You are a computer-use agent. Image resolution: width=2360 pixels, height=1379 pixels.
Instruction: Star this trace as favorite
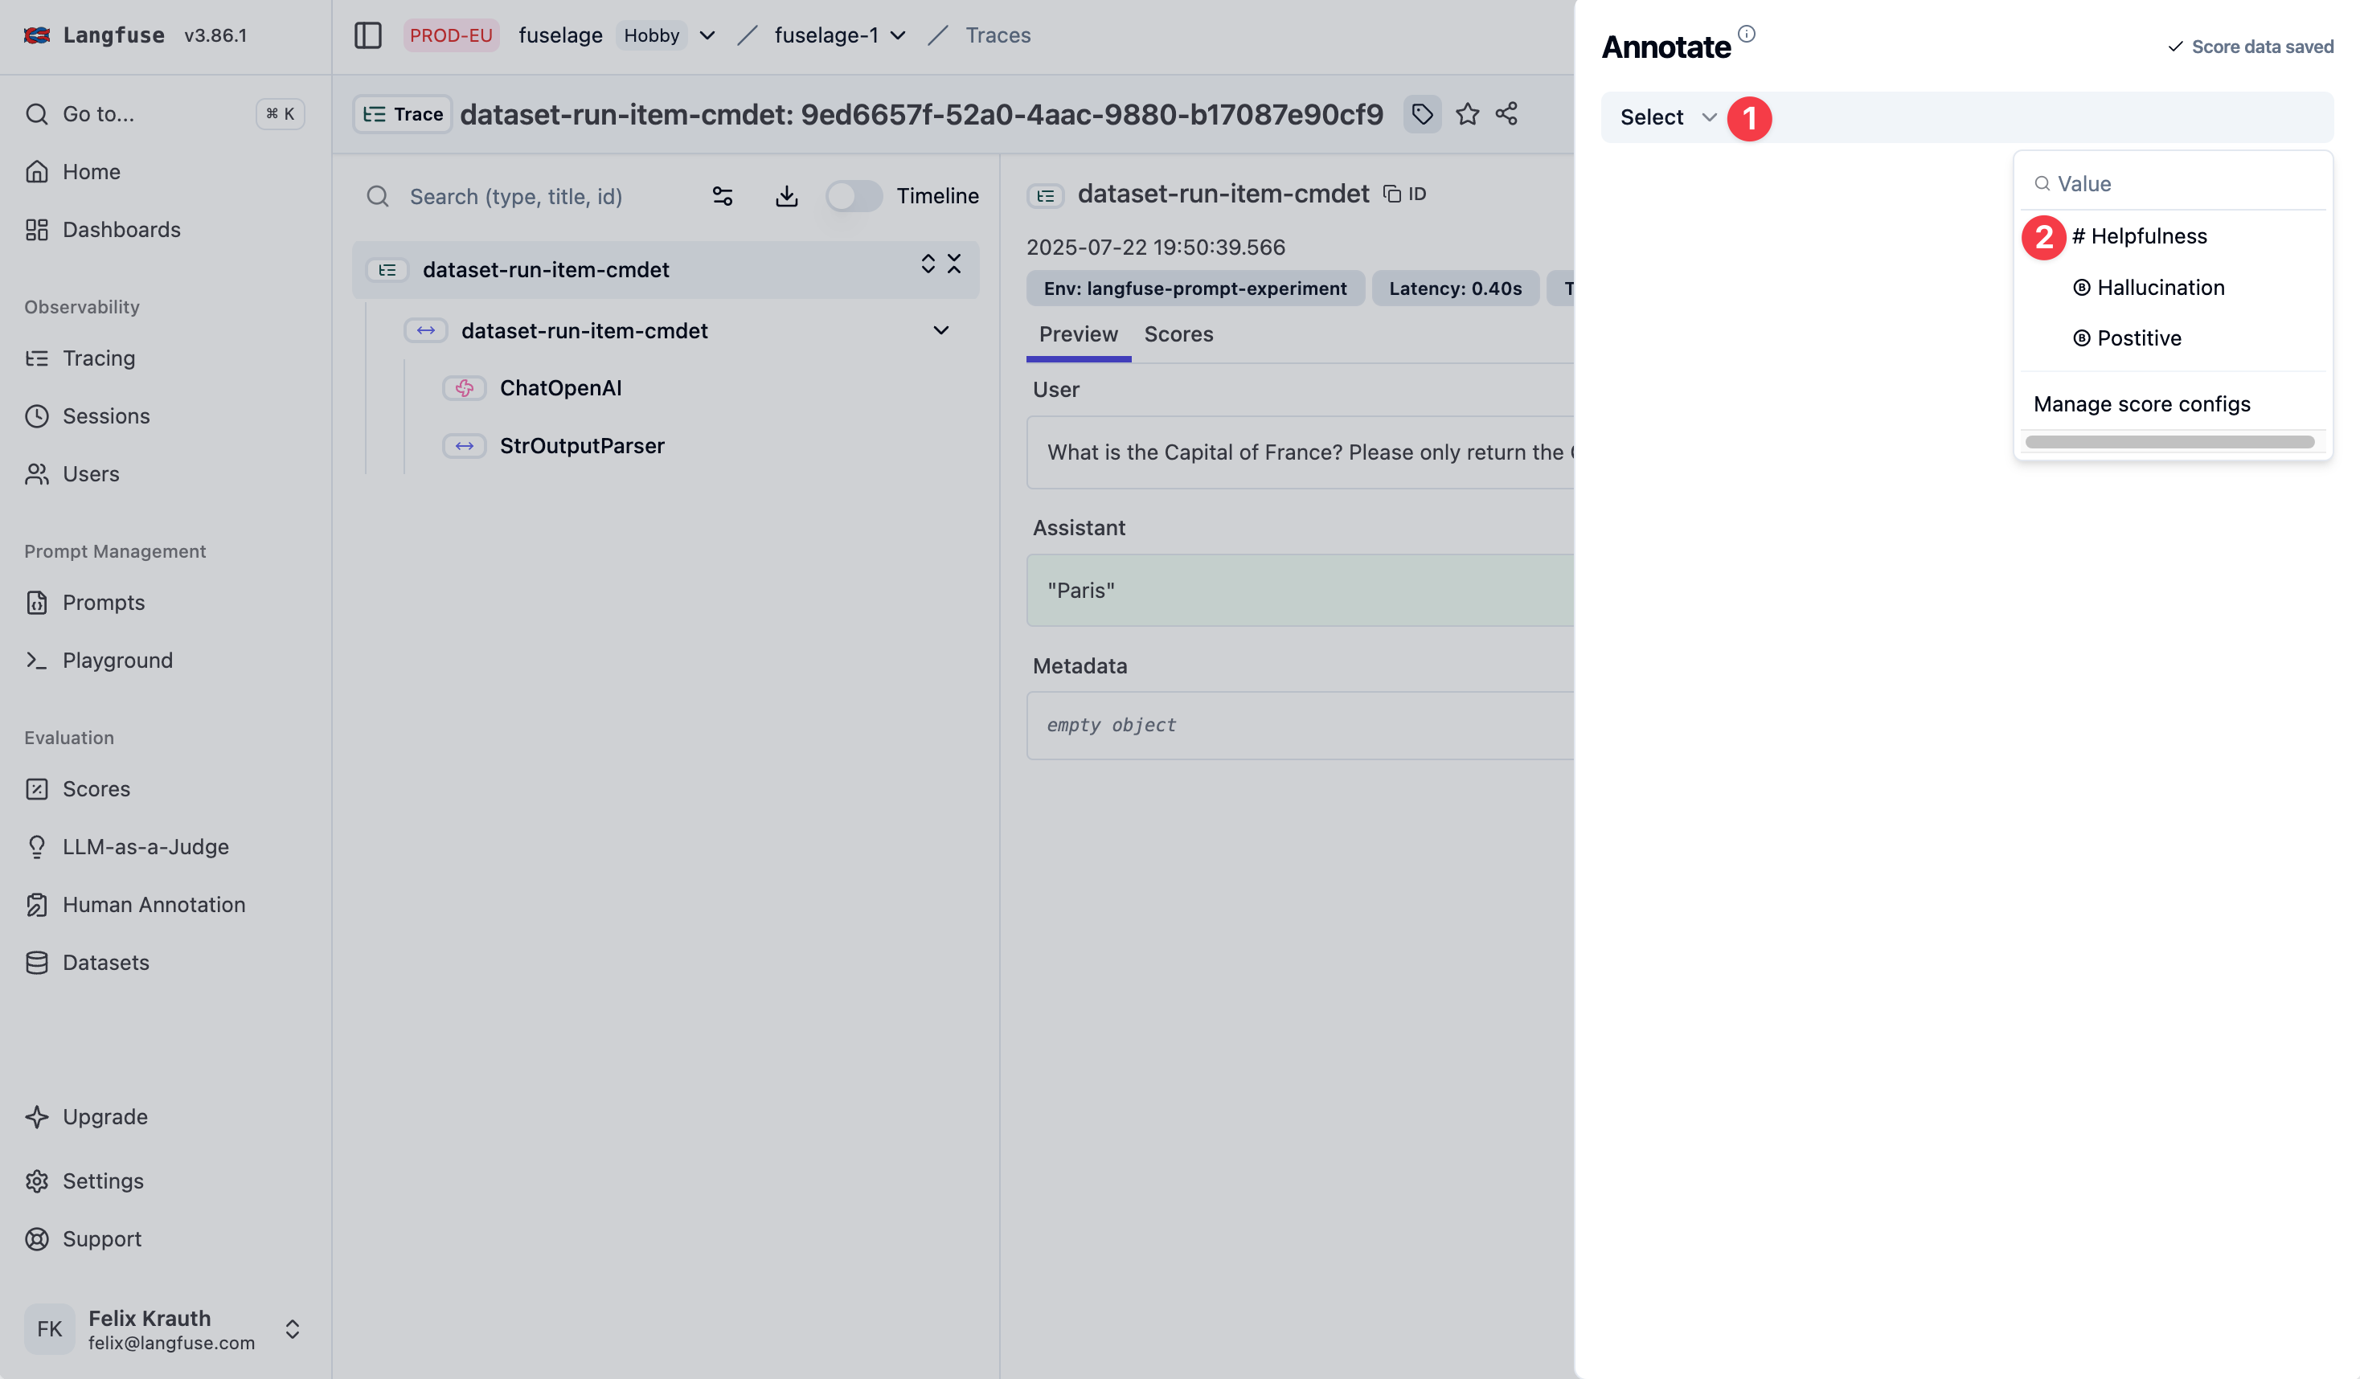(x=1467, y=114)
